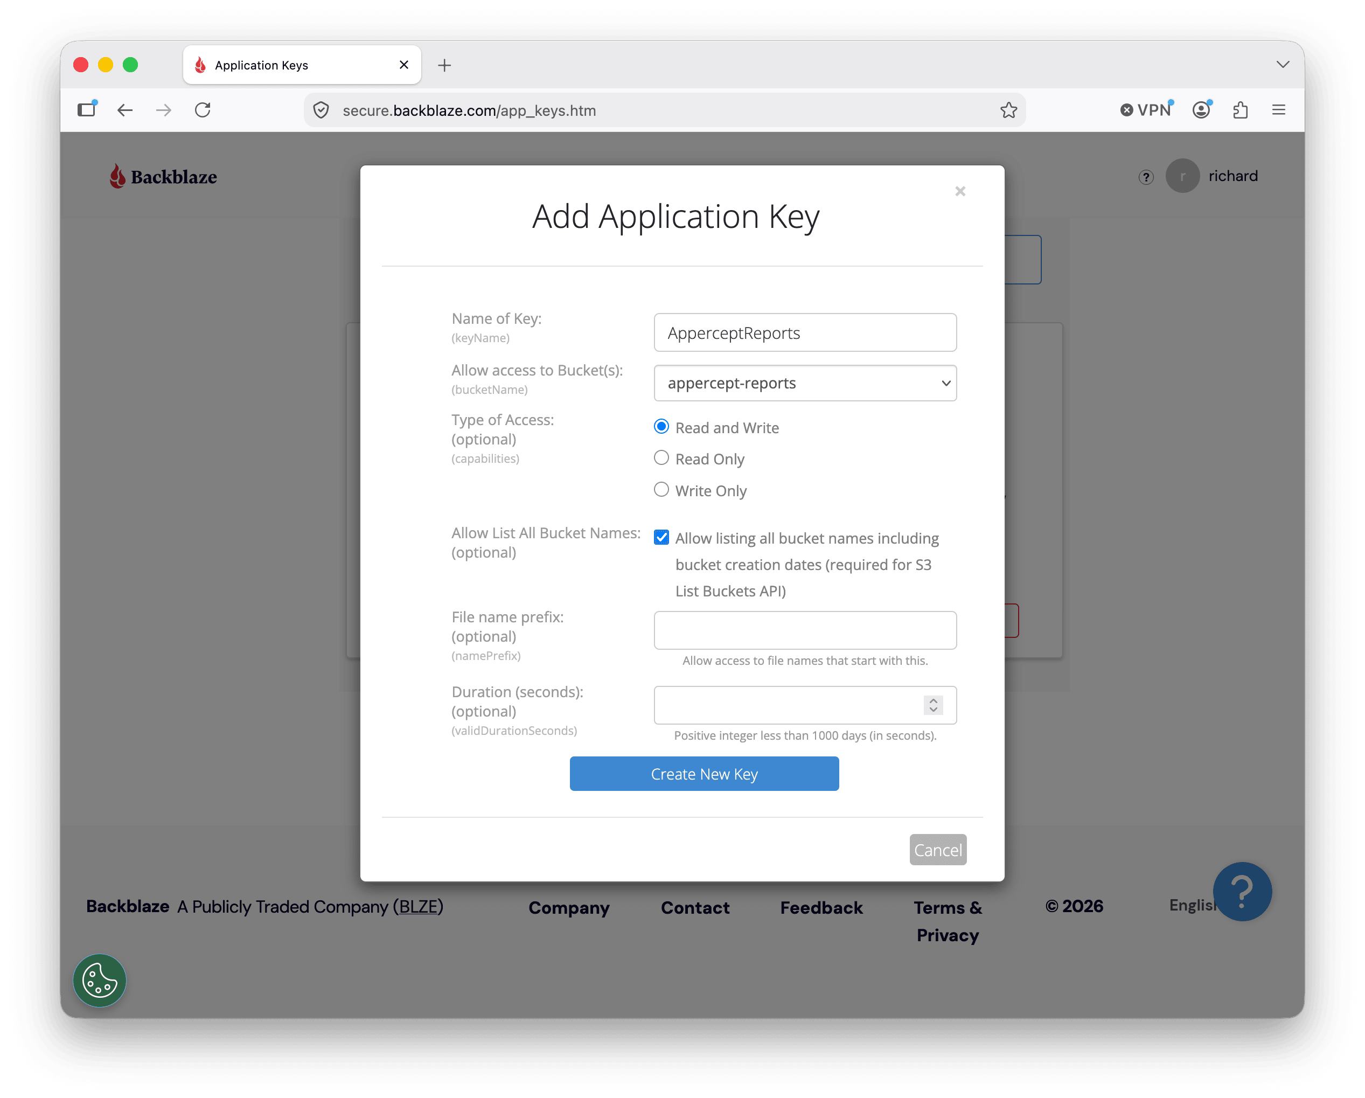This screenshot has width=1365, height=1098.
Task: Open the Contact footer link
Action: pos(694,907)
